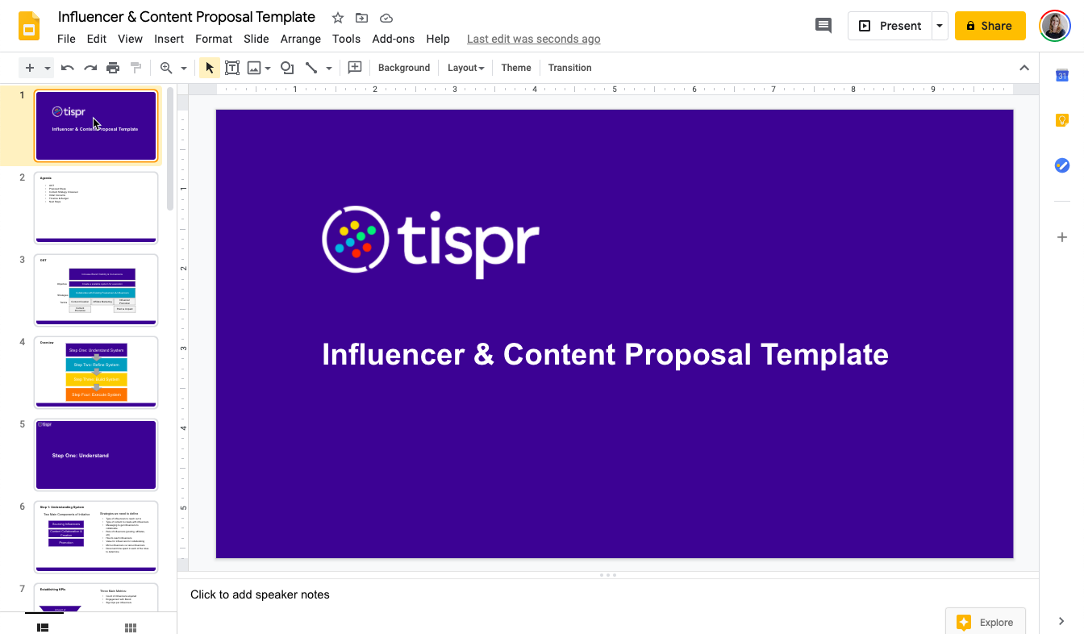Click the presentation title field
The height and width of the screenshot is (634, 1084).
(x=186, y=17)
